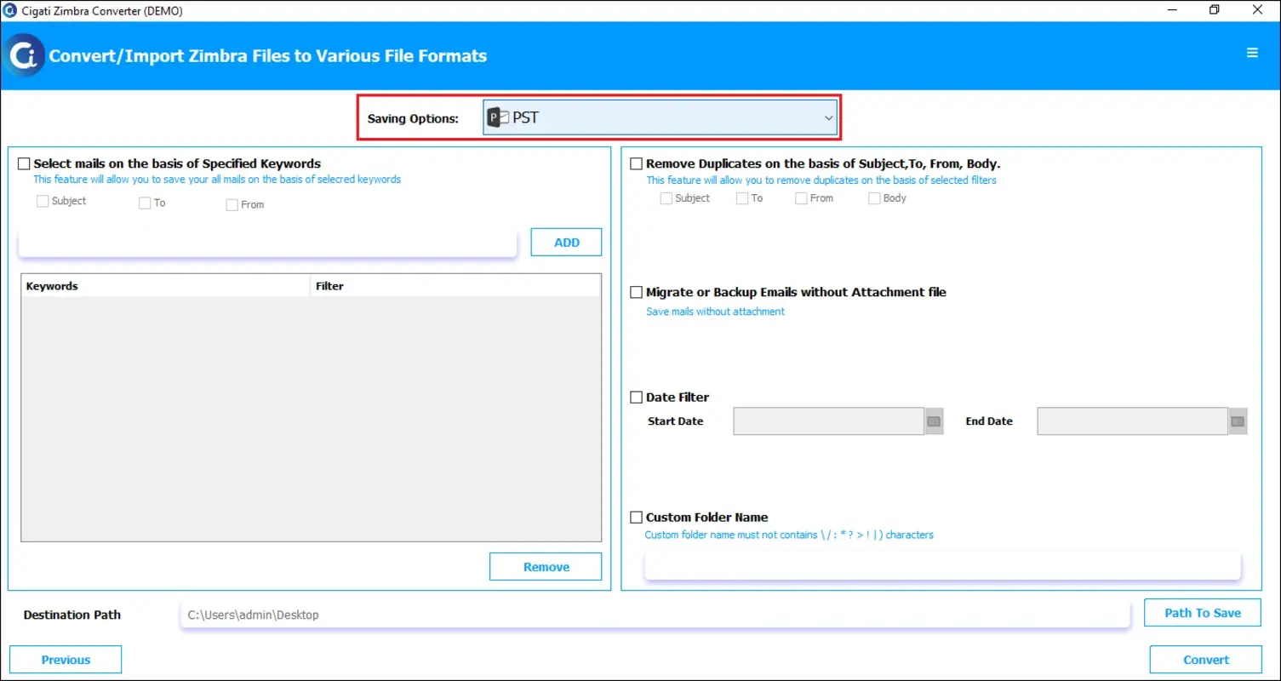The height and width of the screenshot is (681, 1281).
Task: Check the Body duplicate filter checkbox
Action: click(874, 197)
